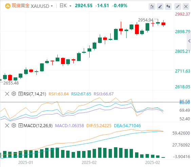The image size is (191, 167).
Task: Click the 52.40 RSI axis label
Action: coord(185,119)
